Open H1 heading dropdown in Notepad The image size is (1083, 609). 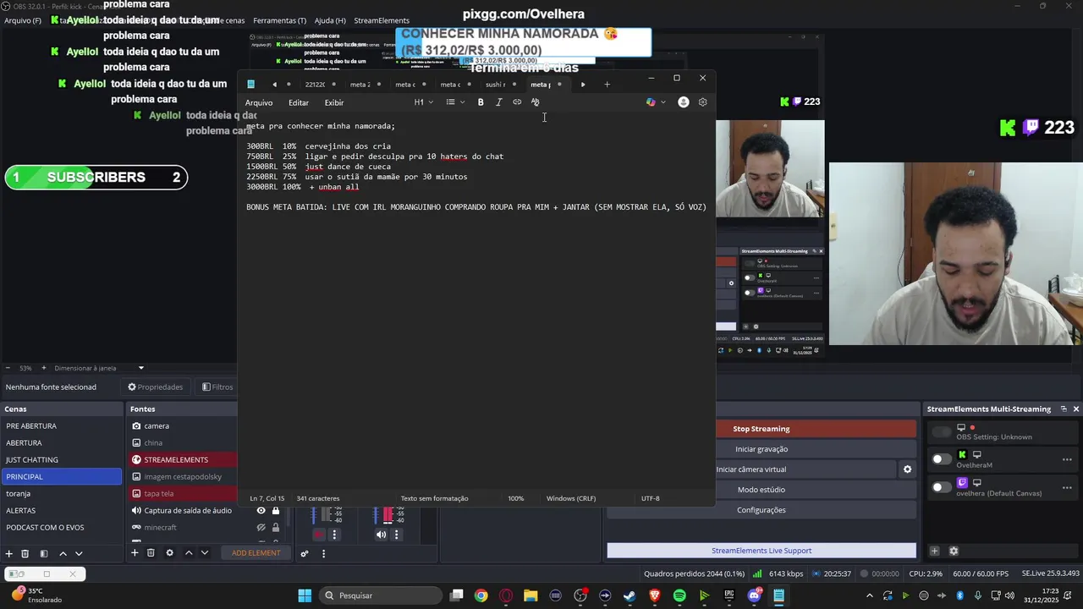point(424,102)
